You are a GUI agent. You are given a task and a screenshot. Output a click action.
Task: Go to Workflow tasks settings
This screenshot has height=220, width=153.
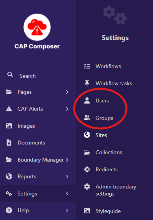pos(114,83)
